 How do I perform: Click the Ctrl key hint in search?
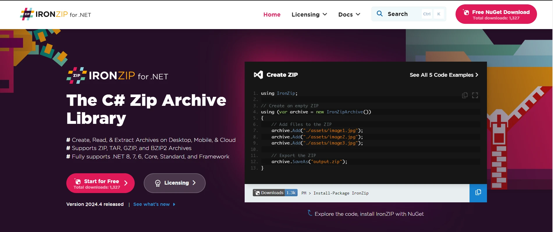click(x=427, y=14)
